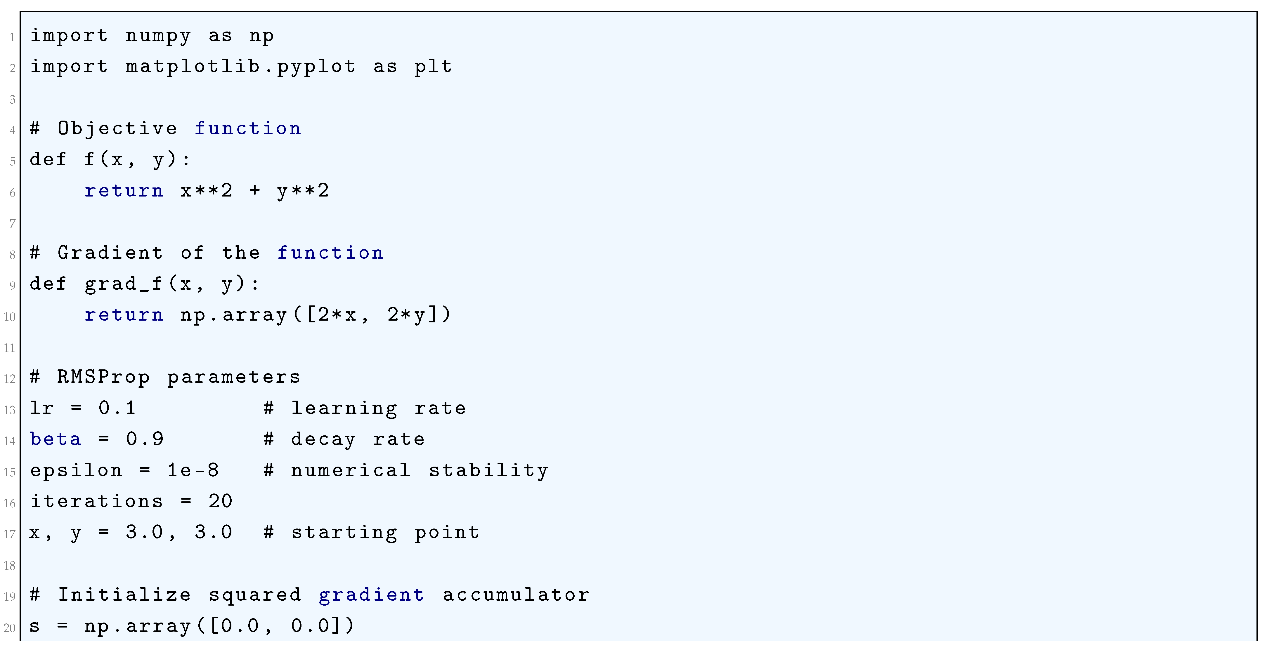Image resolution: width=1267 pixels, height=650 pixels.
Task: Click the 'x, y = 3.0, 3.0' assignment
Action: point(130,533)
